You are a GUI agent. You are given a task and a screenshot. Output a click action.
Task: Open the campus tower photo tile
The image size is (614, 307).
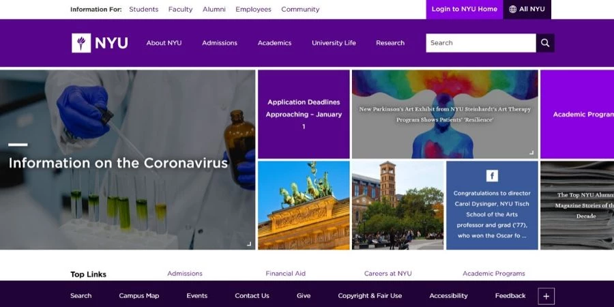398,205
